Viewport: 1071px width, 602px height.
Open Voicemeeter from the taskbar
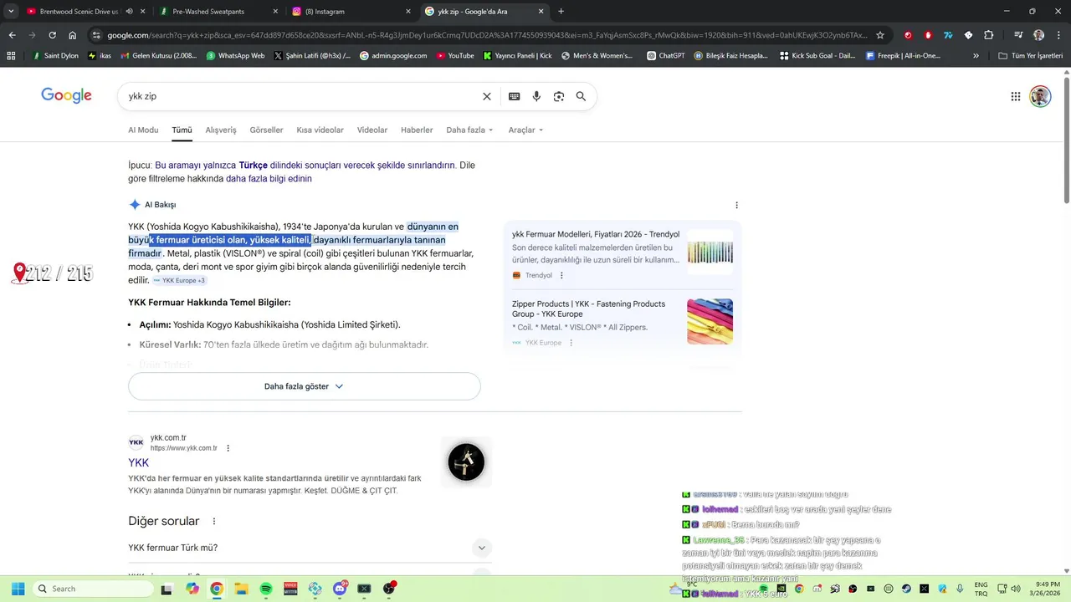(x=290, y=589)
